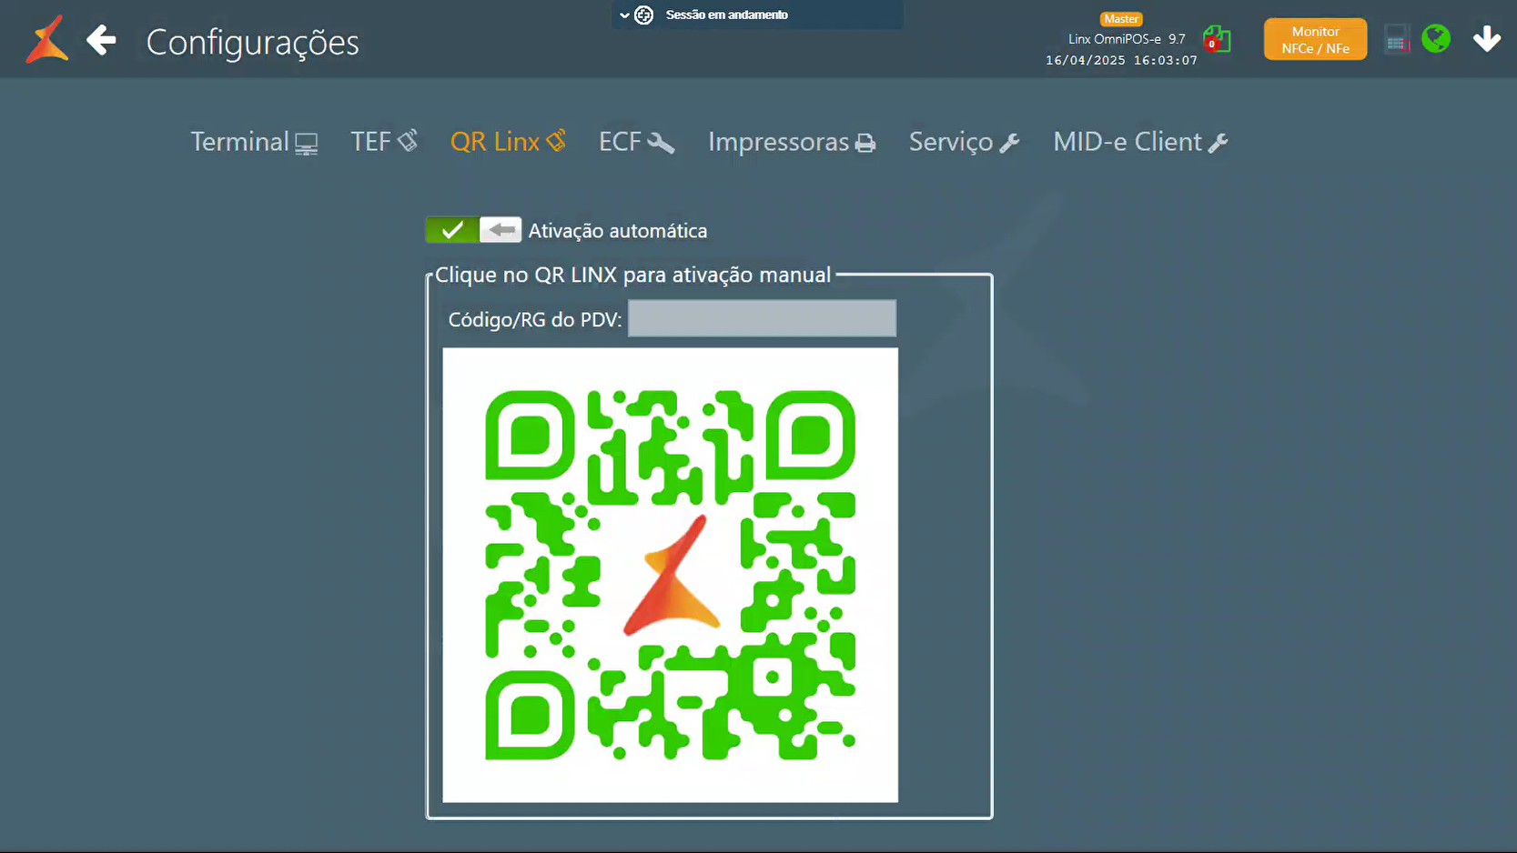Click the POS terminal keypad status icon
Viewport: 1517px width, 853px height.
pyautogui.click(x=1396, y=39)
